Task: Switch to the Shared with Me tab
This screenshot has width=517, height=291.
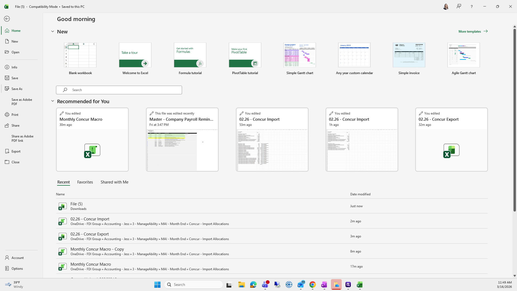Action: pyautogui.click(x=114, y=182)
